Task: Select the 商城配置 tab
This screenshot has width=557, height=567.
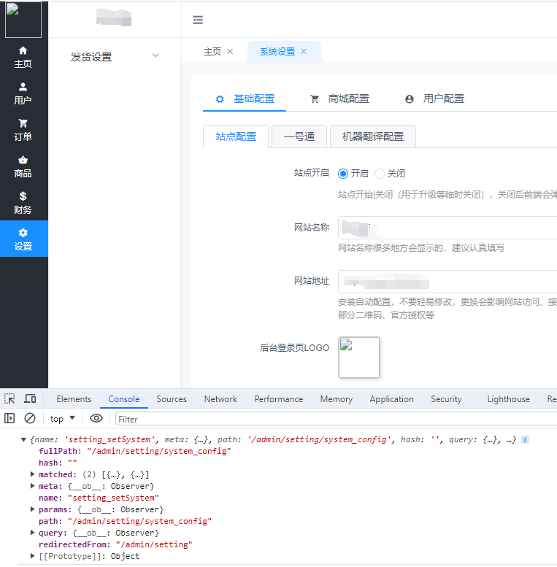Action: [x=340, y=99]
